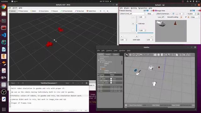Activate the Select tool in RViz toolbar

point(33,11)
